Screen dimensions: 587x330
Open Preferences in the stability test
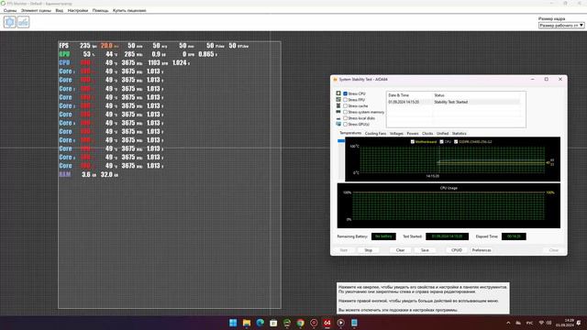pyautogui.click(x=482, y=250)
